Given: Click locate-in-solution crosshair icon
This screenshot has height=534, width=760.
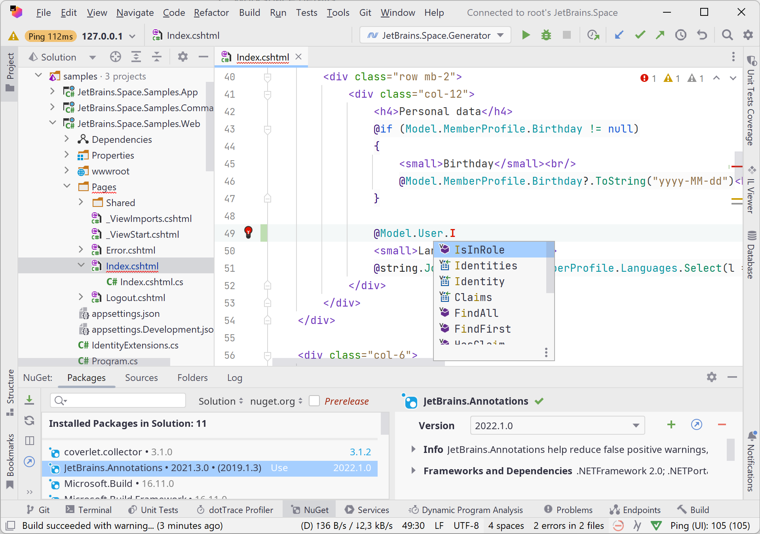Looking at the screenshot, I should (x=116, y=57).
